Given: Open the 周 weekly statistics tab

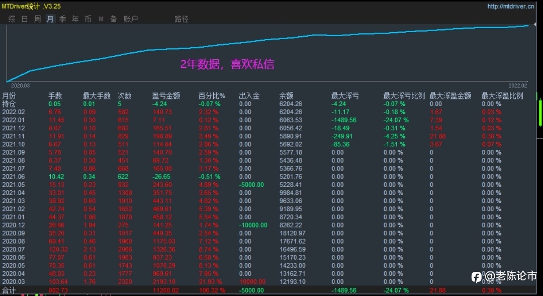Looking at the screenshot, I should coord(37,19).
